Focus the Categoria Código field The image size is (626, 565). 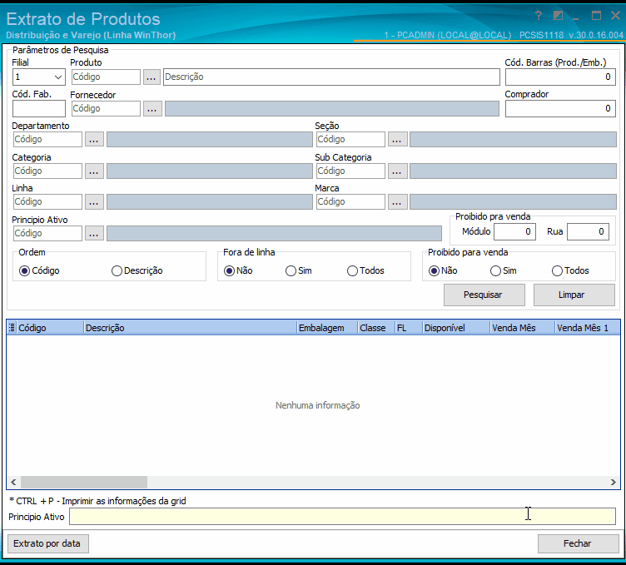[x=47, y=171]
